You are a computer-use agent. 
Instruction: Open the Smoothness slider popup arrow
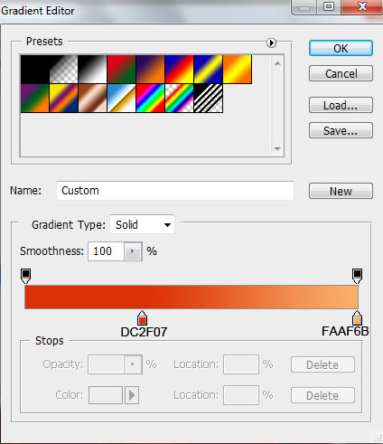point(133,251)
